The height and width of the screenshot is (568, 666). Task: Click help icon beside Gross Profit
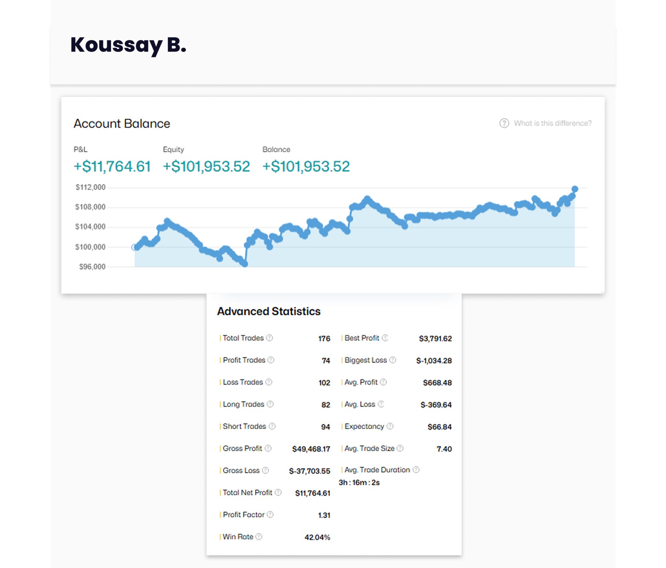[x=268, y=448]
